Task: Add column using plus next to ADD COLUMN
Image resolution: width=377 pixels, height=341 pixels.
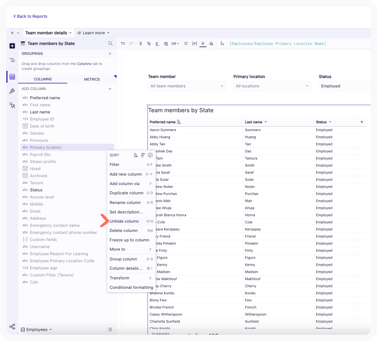Action: pos(110,89)
